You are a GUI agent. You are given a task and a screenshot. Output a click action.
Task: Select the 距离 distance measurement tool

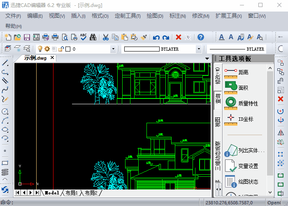[x=243, y=72]
